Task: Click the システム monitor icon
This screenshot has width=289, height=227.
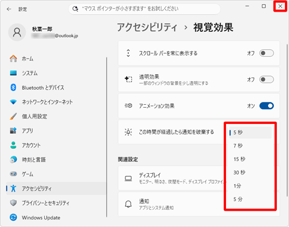Action: 13,73
